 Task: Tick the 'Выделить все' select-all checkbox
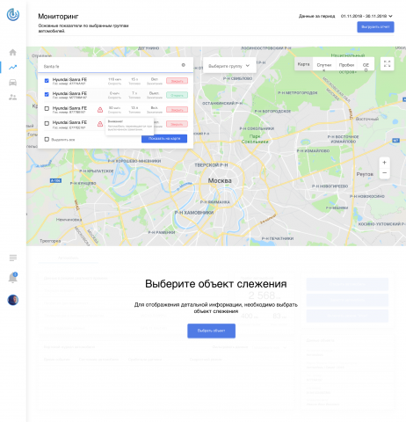point(47,139)
